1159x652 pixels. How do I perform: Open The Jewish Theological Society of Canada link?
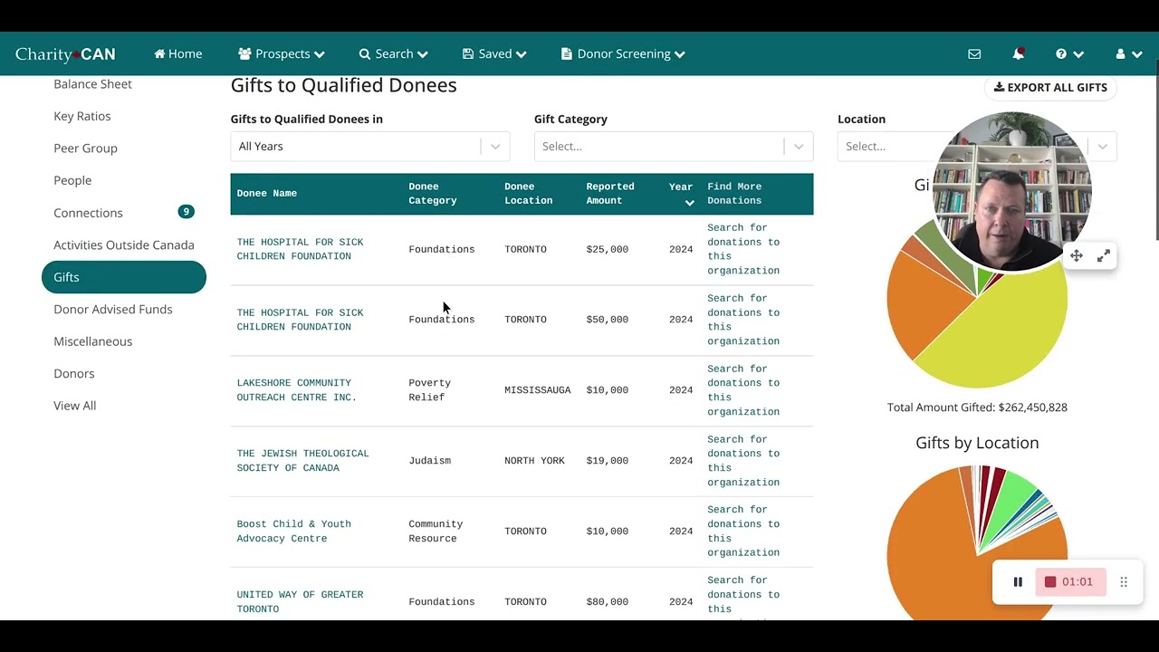(302, 461)
